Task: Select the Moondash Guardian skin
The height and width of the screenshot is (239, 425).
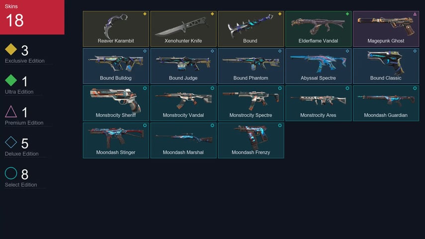Action: coord(386,103)
